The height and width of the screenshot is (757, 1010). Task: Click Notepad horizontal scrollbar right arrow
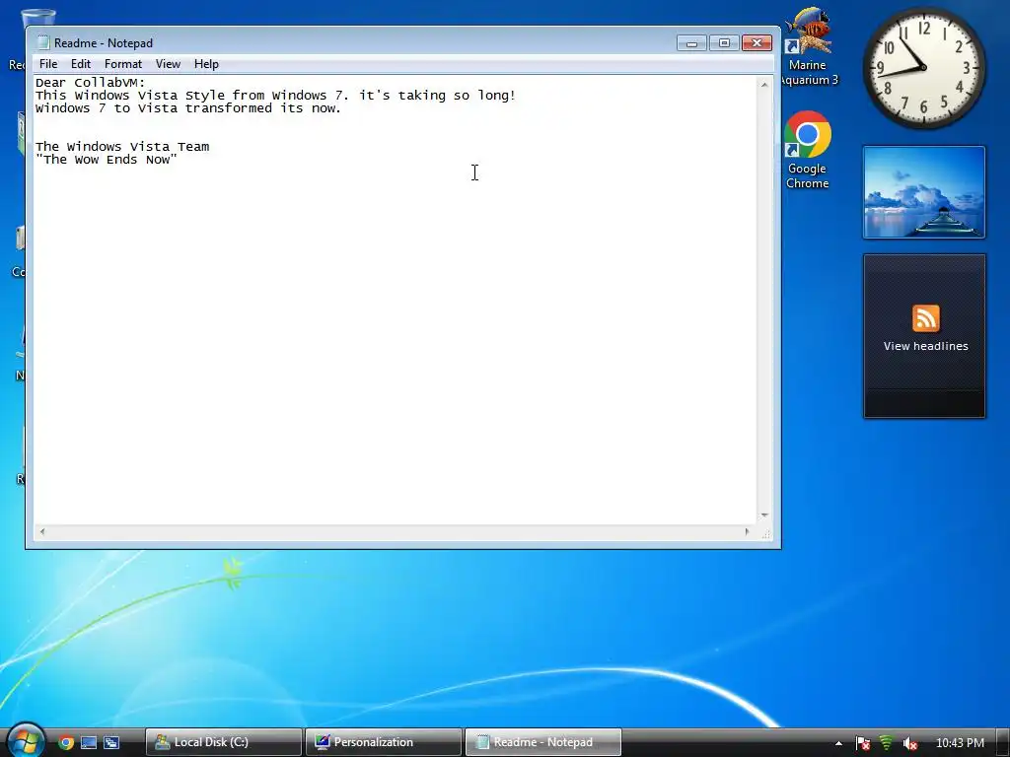(748, 531)
